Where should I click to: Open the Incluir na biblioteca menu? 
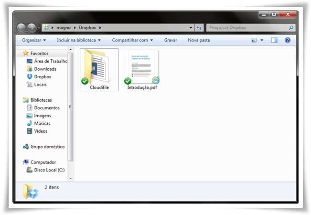point(79,40)
